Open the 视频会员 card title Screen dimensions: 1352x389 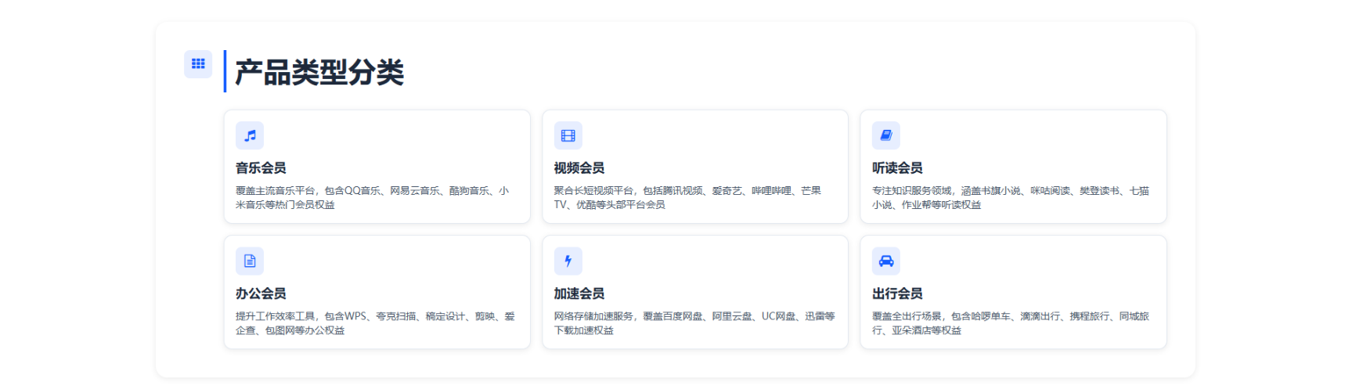point(579,168)
